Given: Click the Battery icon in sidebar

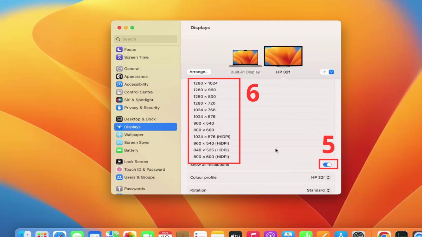Looking at the screenshot, I should pos(119,150).
